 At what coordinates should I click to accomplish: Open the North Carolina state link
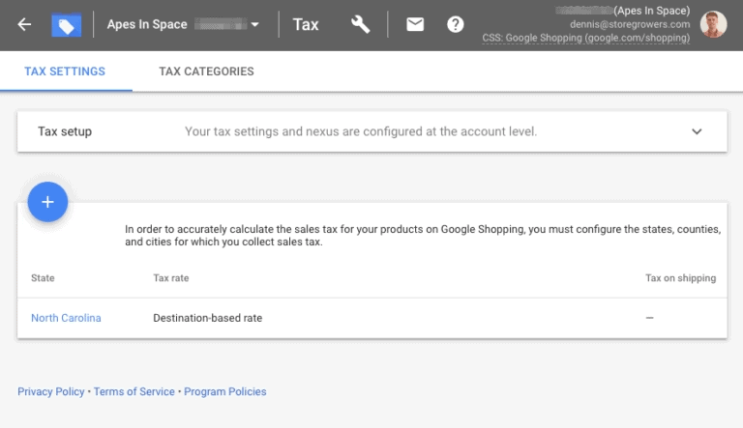pyautogui.click(x=66, y=318)
